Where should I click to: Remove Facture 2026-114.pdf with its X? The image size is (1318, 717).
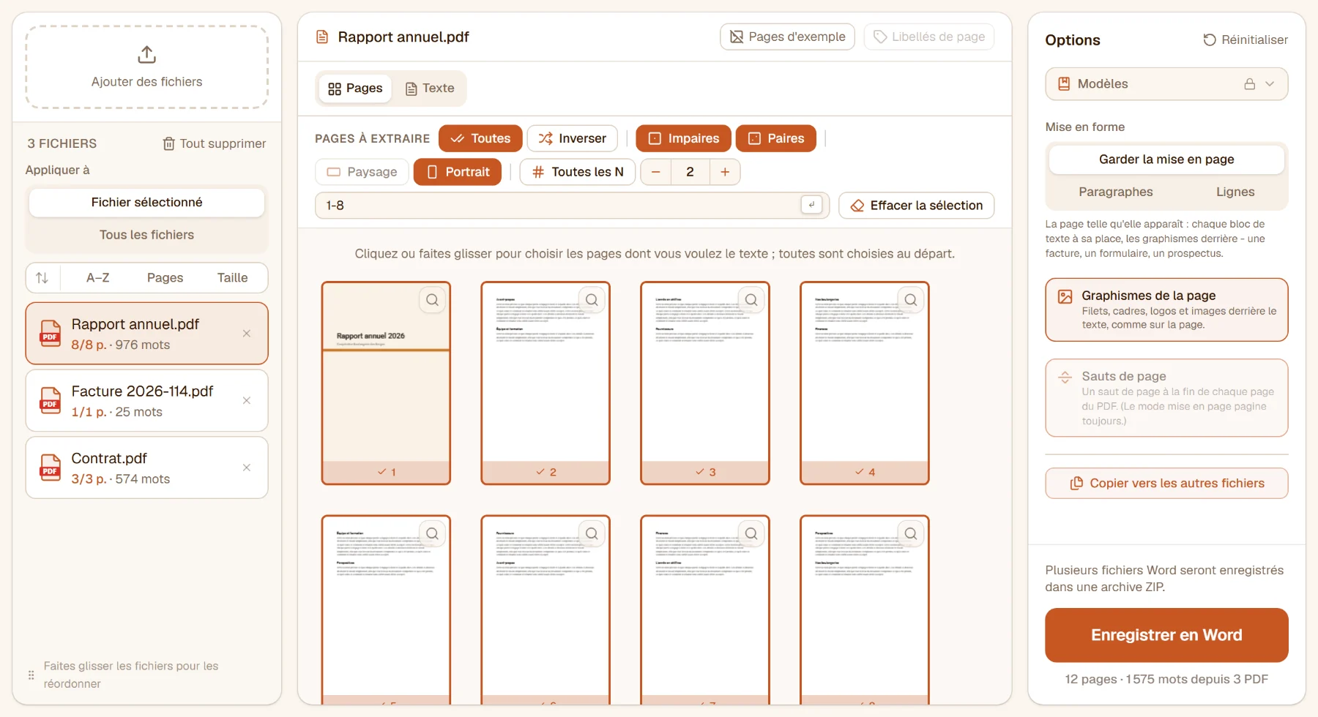pos(247,401)
